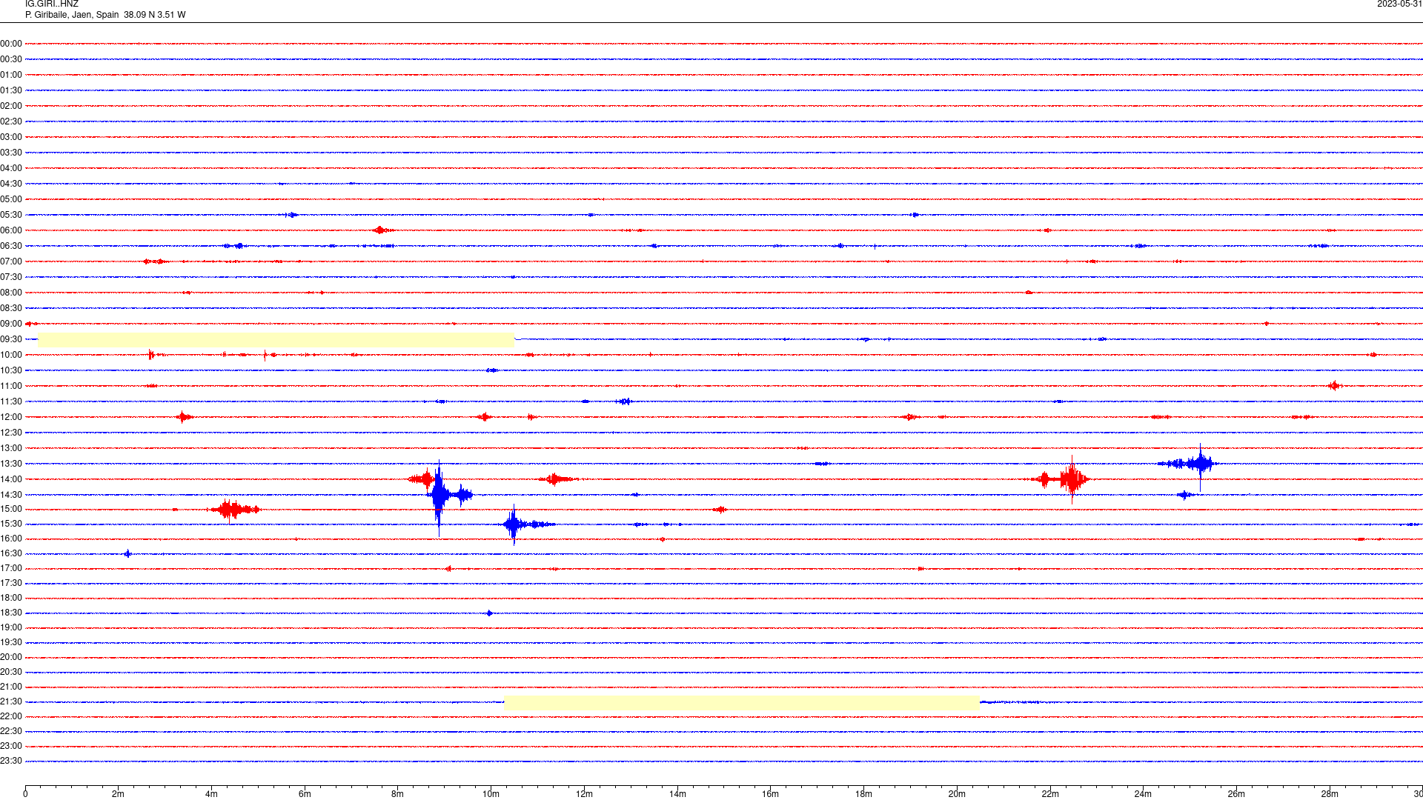Select the 08:00 trace time label
Image resolution: width=1423 pixels, height=800 pixels.
[11, 293]
